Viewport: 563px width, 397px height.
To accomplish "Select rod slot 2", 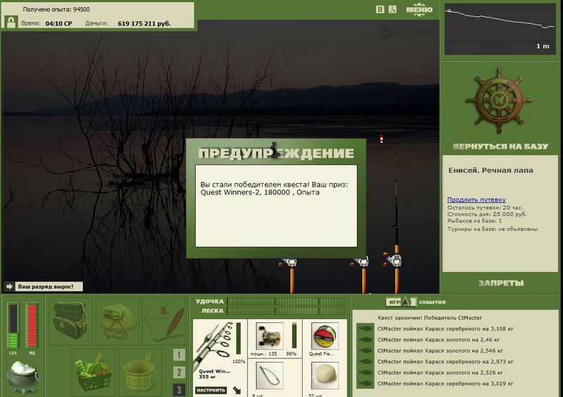I will tap(179, 372).
